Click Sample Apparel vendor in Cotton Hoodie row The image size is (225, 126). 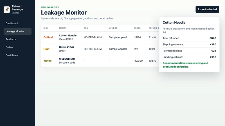(x=118, y=37)
